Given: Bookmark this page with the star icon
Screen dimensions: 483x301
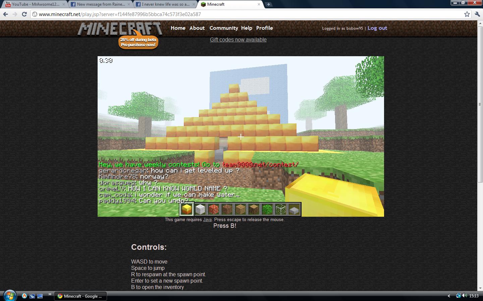Looking at the screenshot, I should click(467, 14).
